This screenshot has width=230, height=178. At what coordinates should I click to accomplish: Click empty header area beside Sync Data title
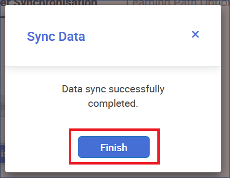pyautogui.click(x=138, y=37)
